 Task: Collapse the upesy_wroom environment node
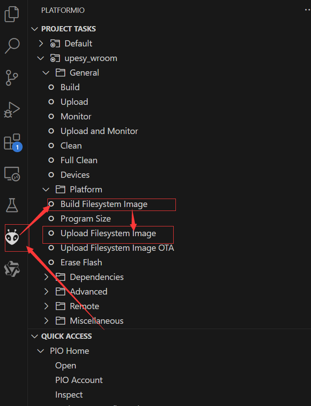[41, 58]
